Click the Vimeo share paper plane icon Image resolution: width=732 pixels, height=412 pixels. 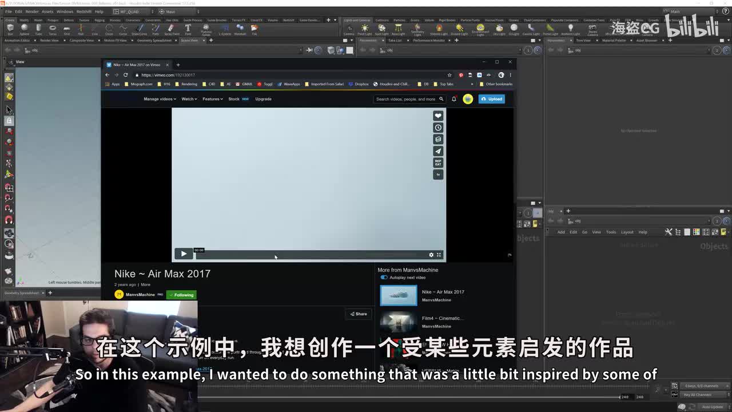coord(438,151)
